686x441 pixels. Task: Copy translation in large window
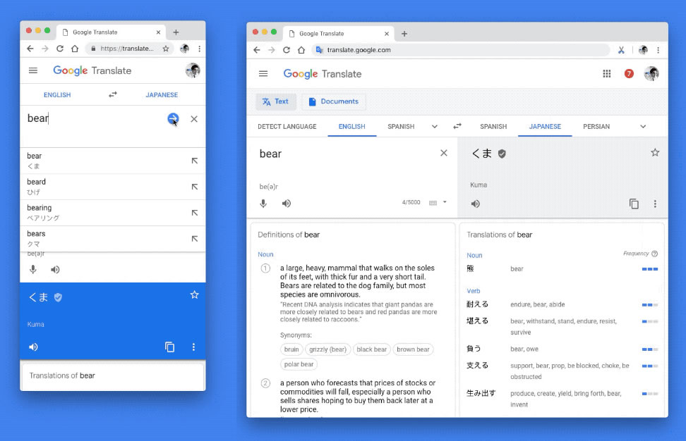pyautogui.click(x=634, y=204)
